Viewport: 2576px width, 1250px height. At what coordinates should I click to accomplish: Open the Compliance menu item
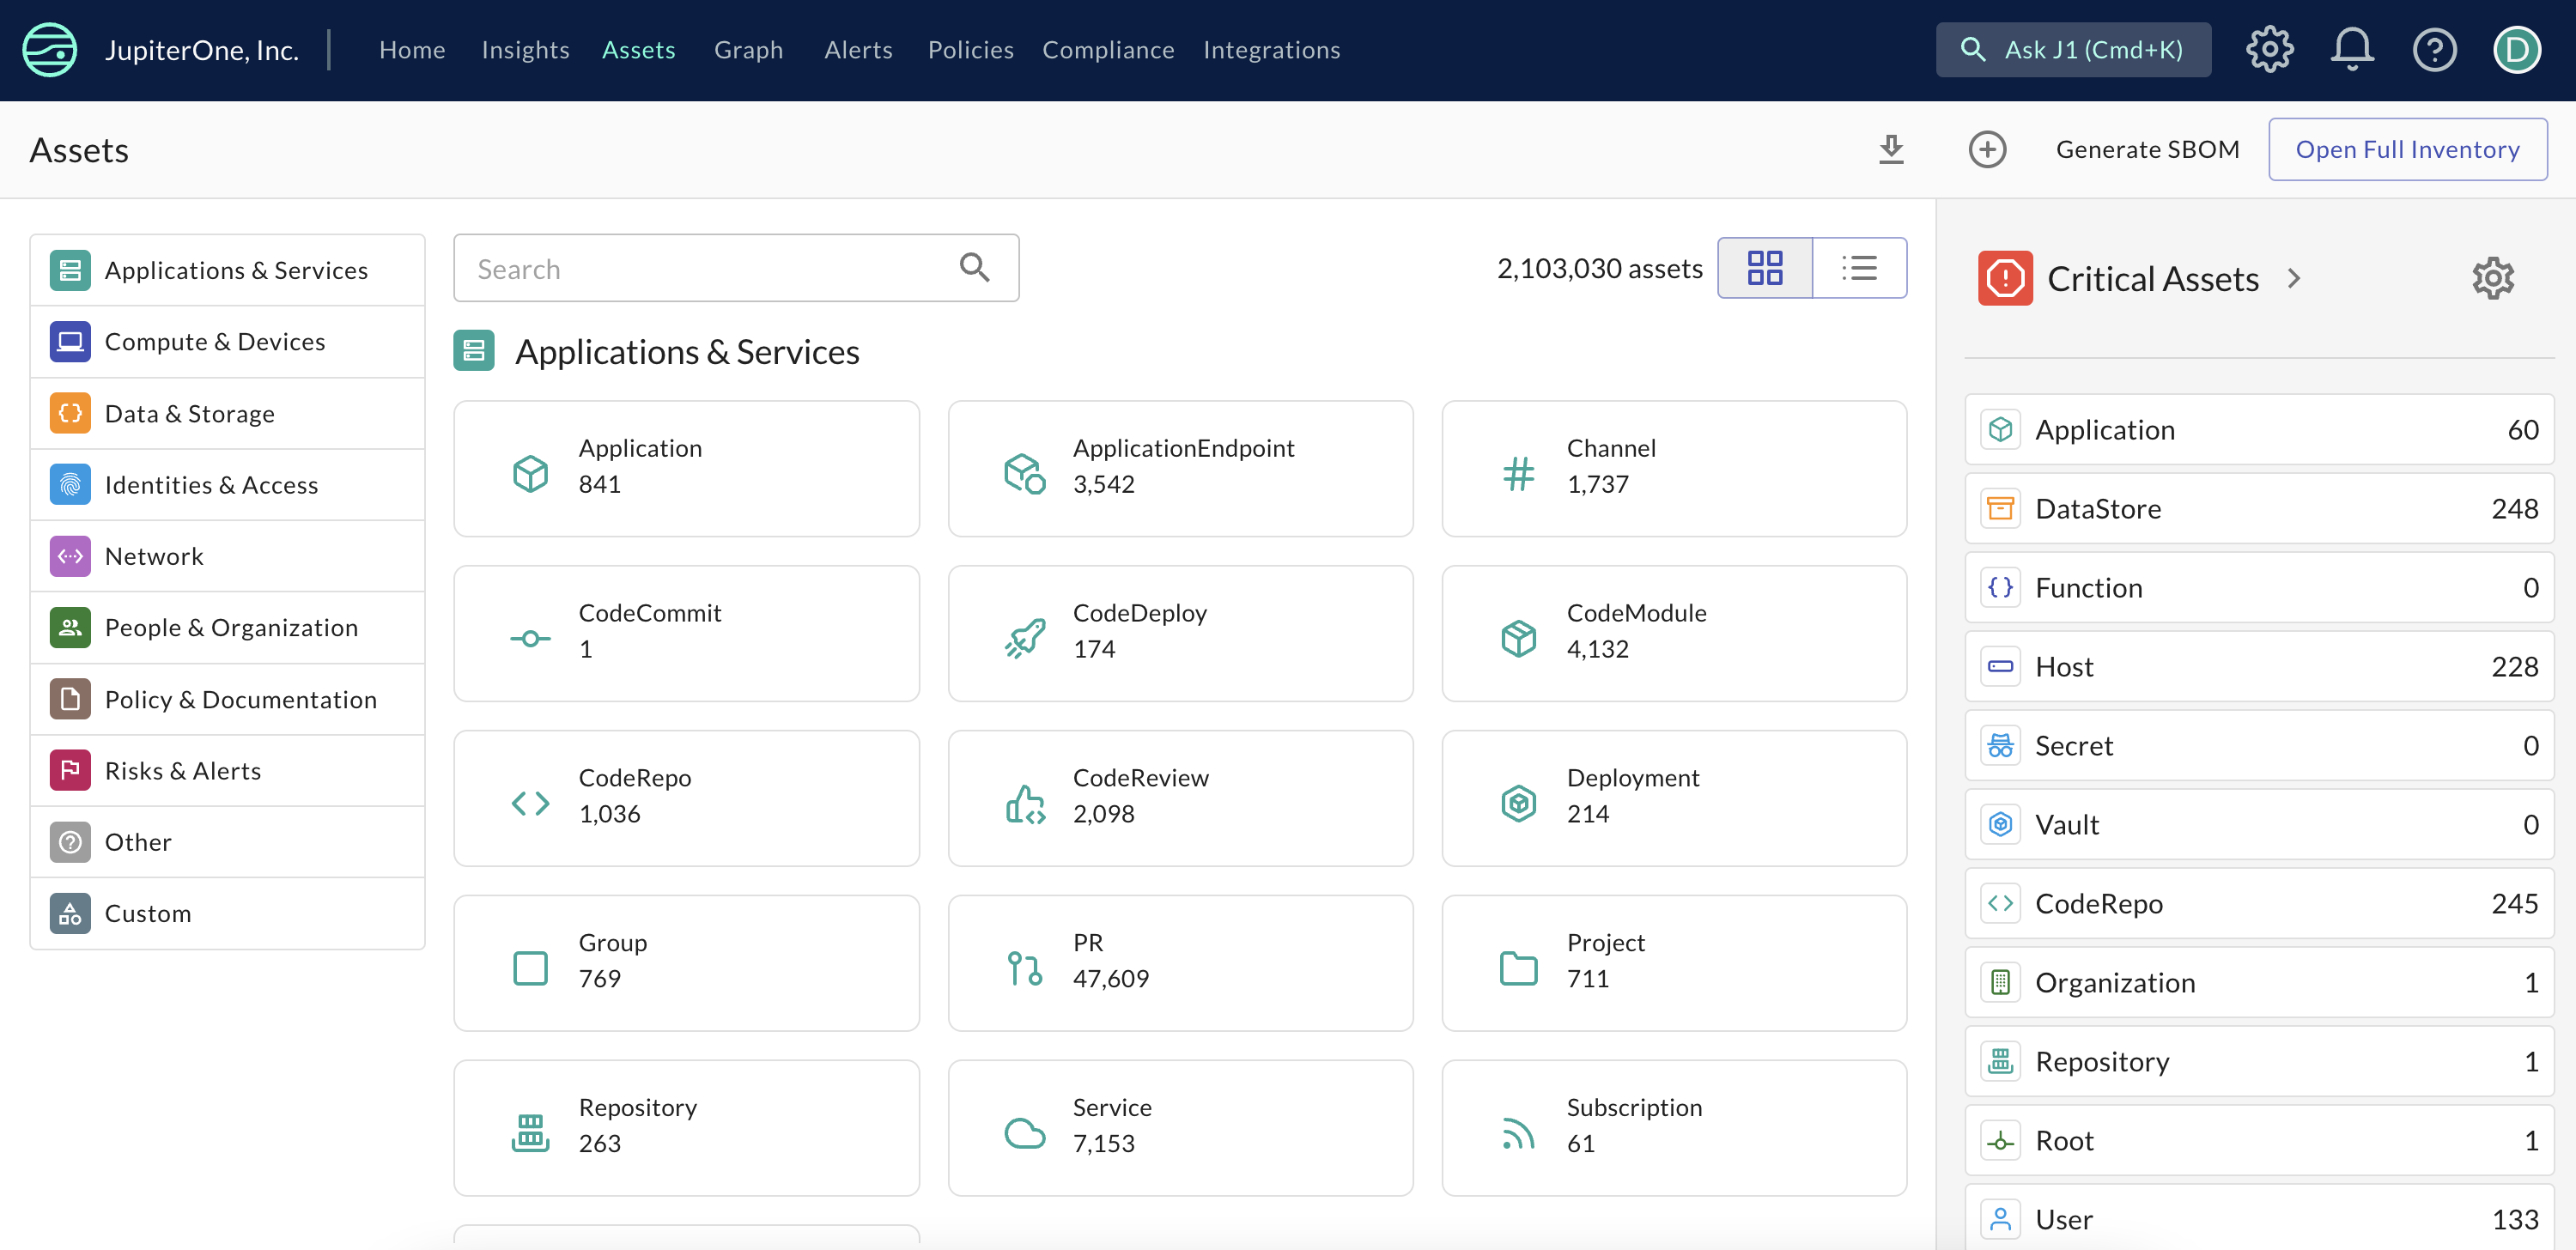pos(1108,49)
